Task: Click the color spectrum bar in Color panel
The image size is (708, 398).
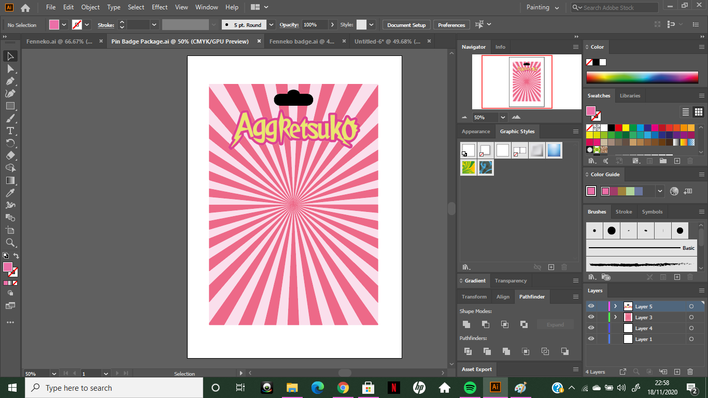Action: point(642,77)
